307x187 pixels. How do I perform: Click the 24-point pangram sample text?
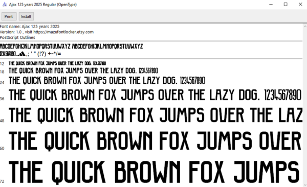[x=107, y=81]
